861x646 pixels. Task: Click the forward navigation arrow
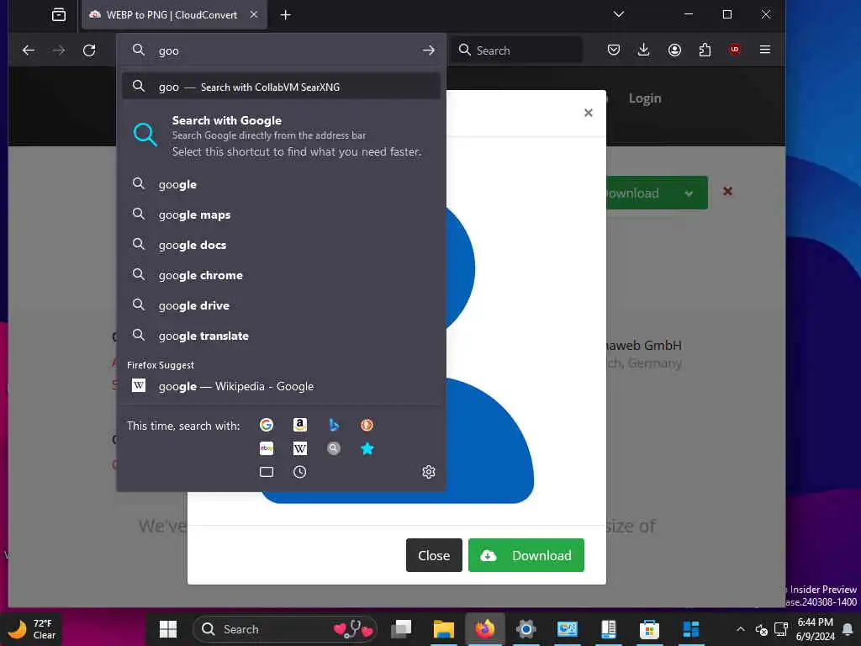point(59,50)
